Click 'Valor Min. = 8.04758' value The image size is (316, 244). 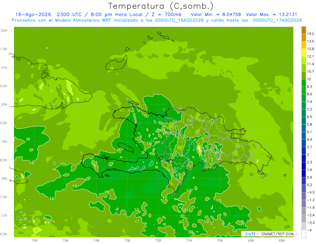point(216,14)
